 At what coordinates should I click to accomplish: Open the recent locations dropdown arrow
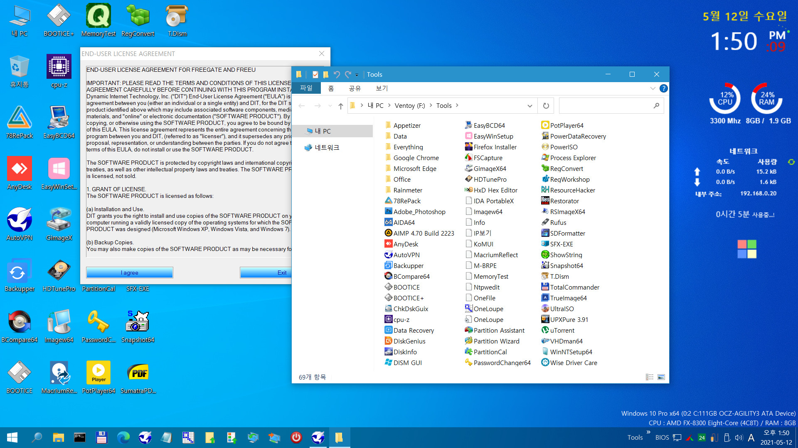(x=330, y=106)
